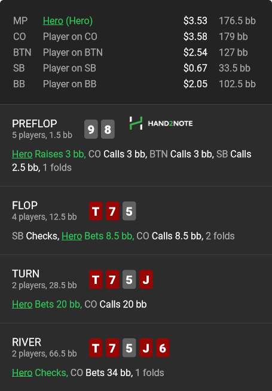The width and height of the screenshot is (272, 391).
Task: Click the red 6 river card
Action: [163, 347]
